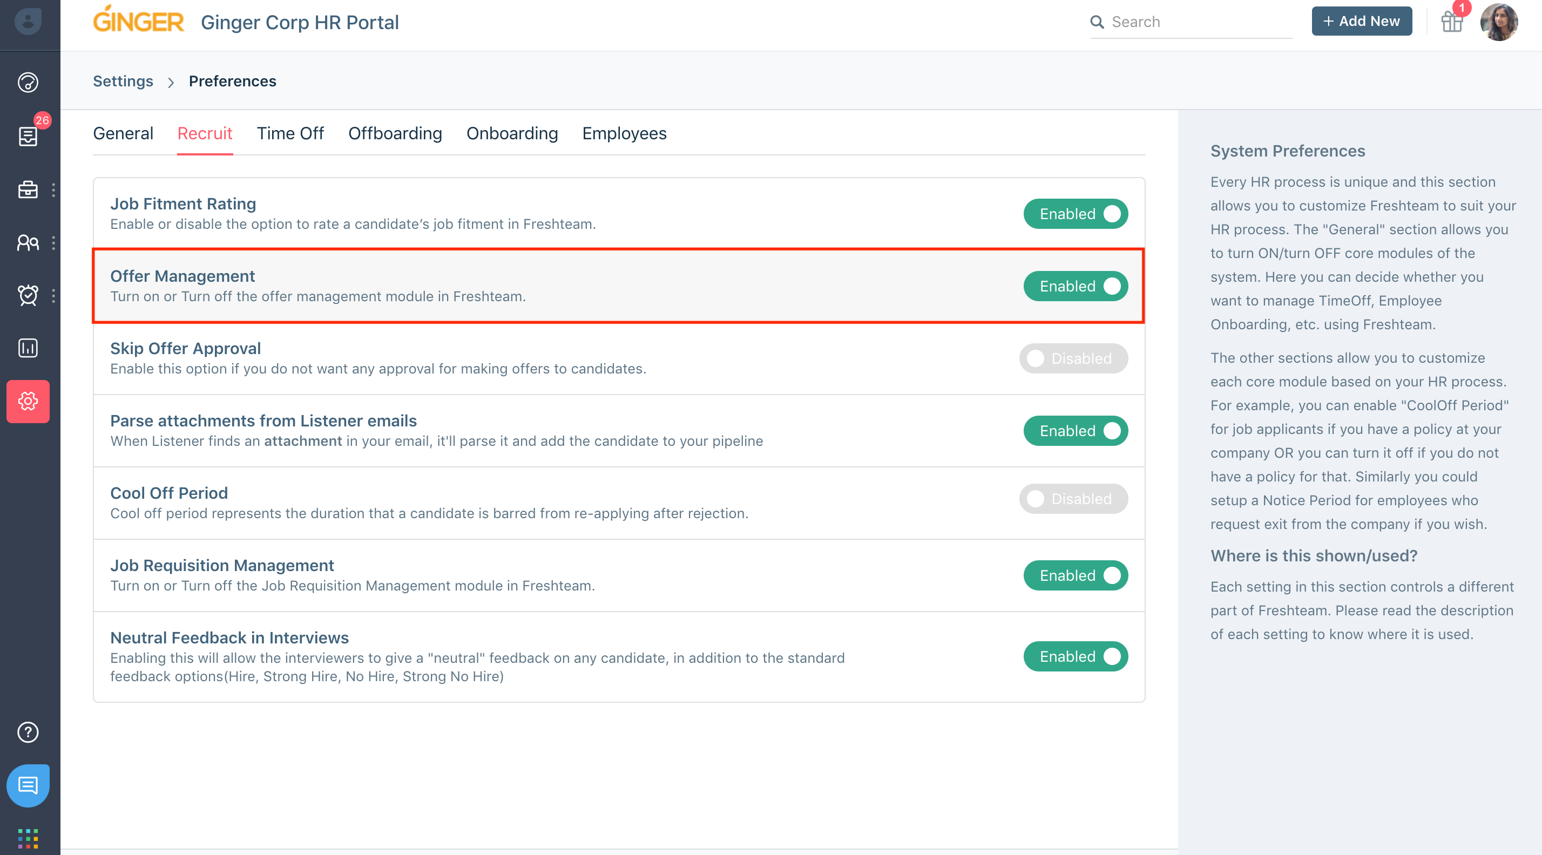1542x855 pixels.
Task: Click Parse attachments from Listener emails heading
Action: [x=263, y=420]
